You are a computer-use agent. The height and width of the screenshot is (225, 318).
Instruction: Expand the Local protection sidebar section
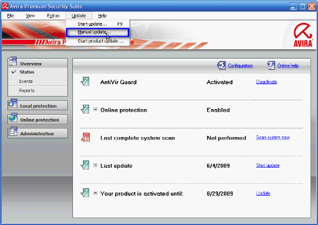[37, 105]
